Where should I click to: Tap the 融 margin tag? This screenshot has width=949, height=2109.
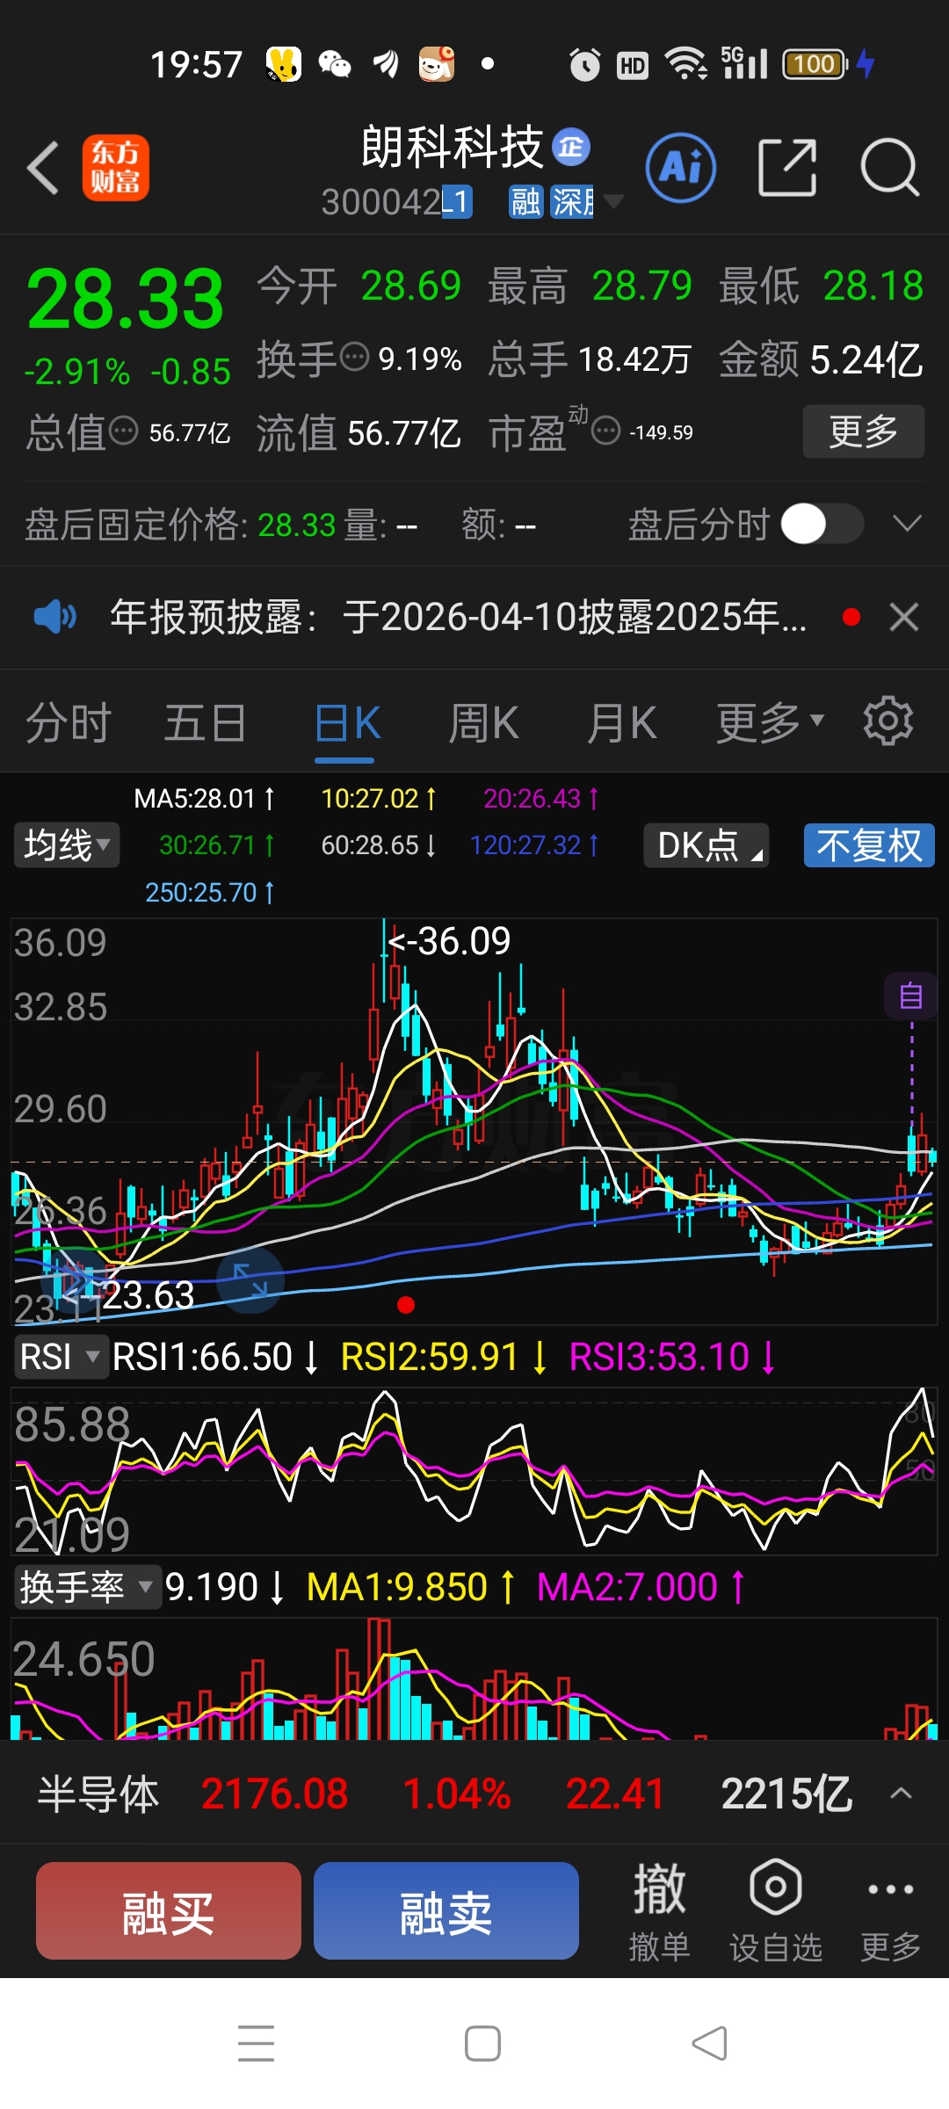pos(525,202)
